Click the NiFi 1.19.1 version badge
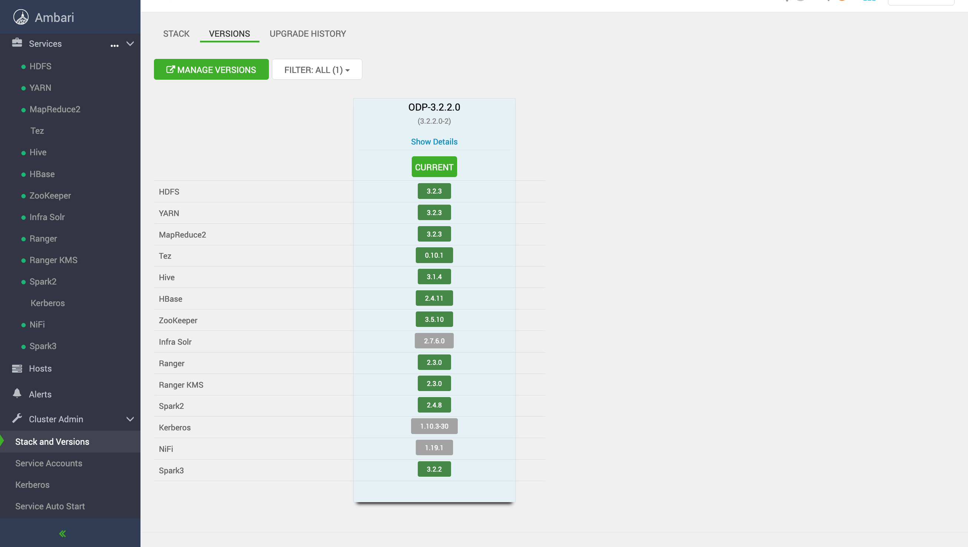Image resolution: width=968 pixels, height=547 pixels. (x=434, y=448)
